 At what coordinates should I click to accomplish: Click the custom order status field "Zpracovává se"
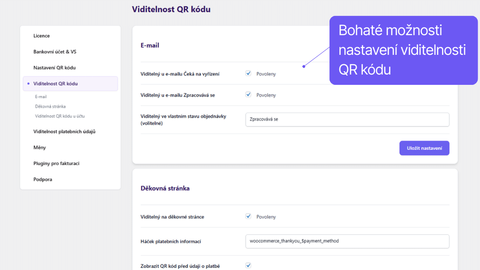point(347,120)
